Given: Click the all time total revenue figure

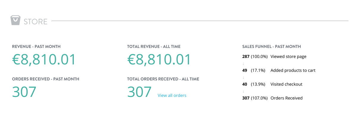Looking at the screenshot, I should tap(159, 59).
